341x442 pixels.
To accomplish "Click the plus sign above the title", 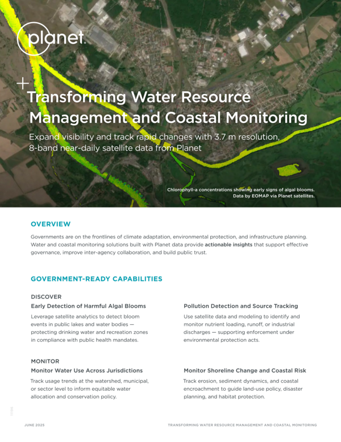I will [x=23, y=84].
